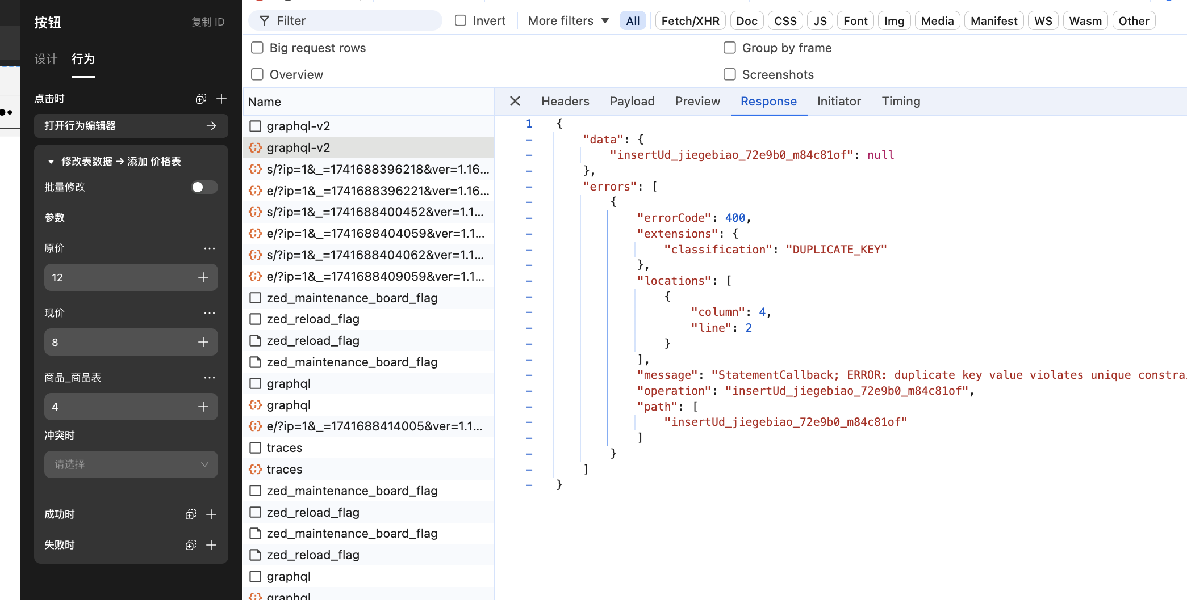Filter by CSS request type
Screen dimensions: 1187x600
click(785, 21)
